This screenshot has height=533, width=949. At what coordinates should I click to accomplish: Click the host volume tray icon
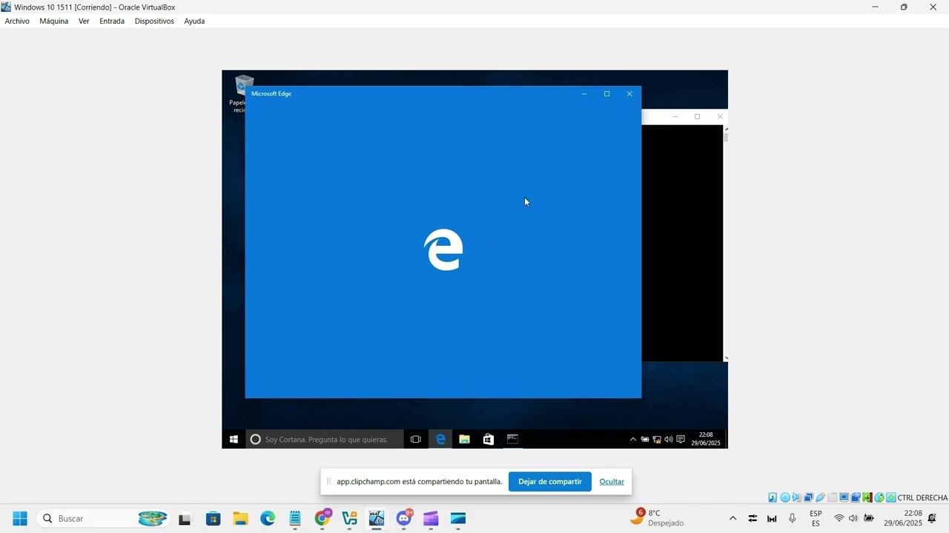[x=853, y=518]
